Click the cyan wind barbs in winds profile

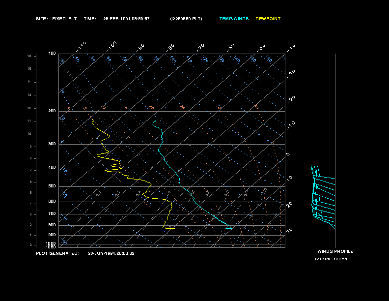coord(323,197)
